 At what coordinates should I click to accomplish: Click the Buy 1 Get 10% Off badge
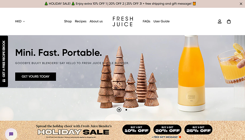pyautogui.click(x=136, y=129)
